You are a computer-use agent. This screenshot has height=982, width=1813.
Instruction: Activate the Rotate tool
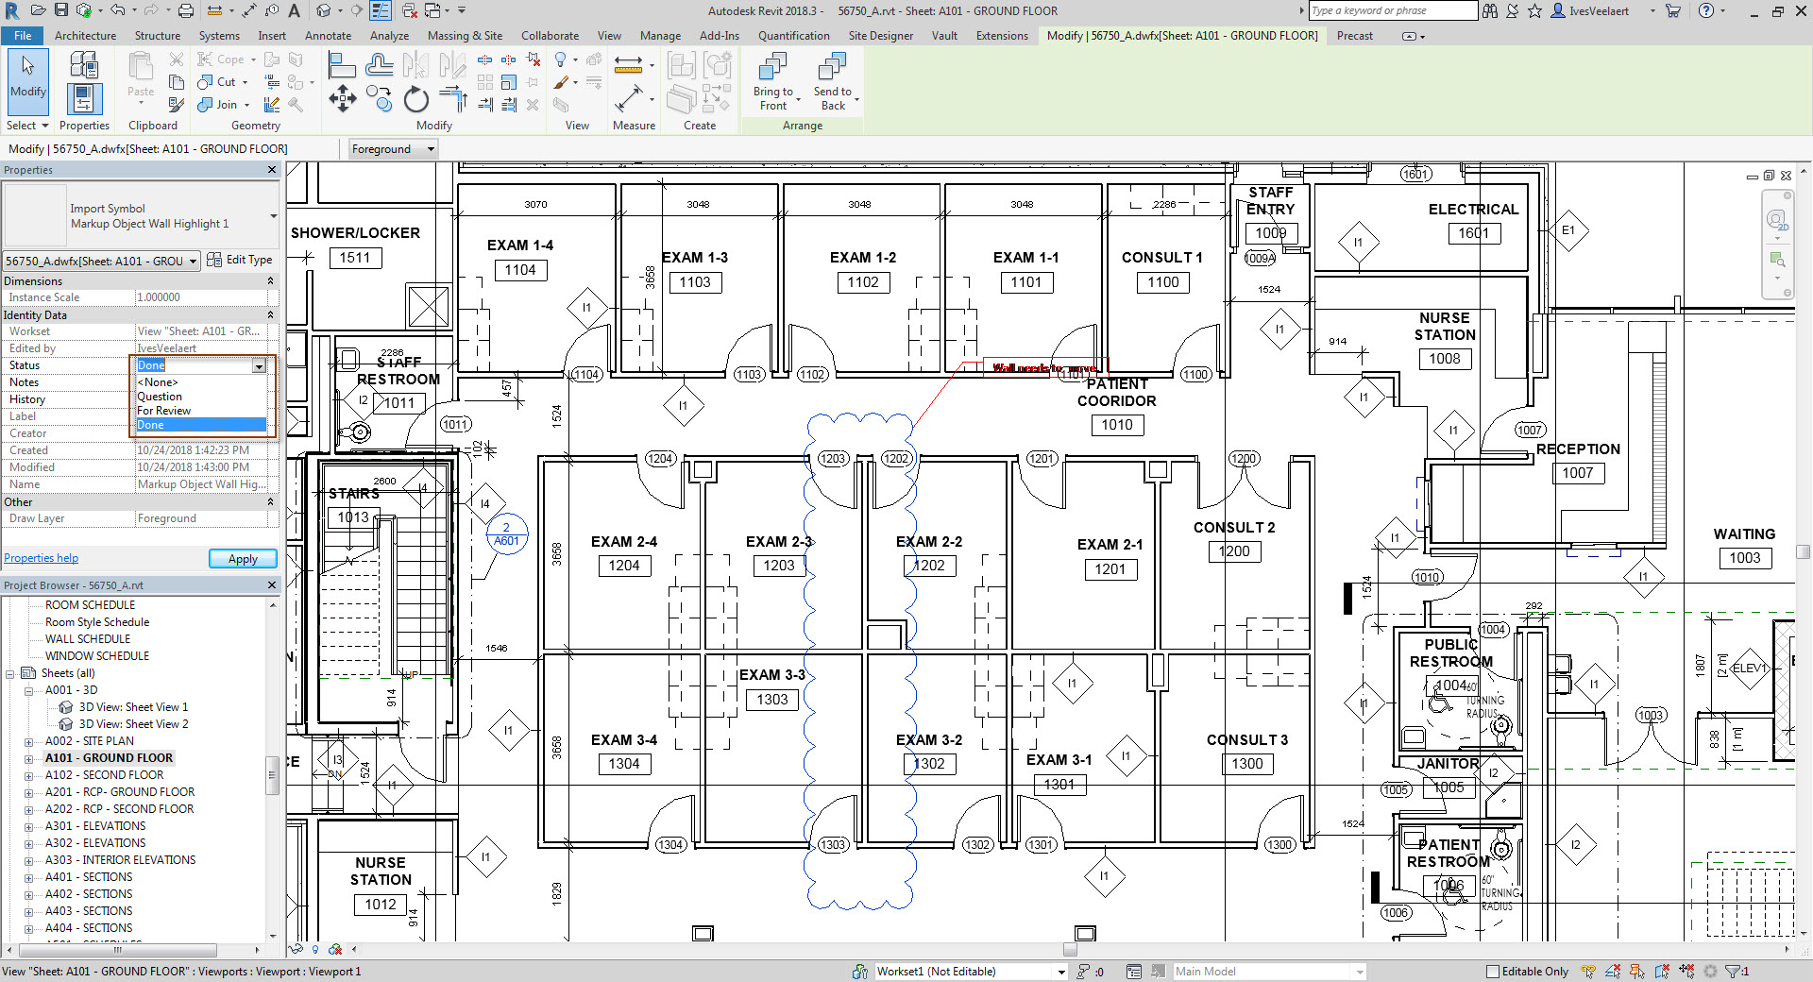click(415, 99)
